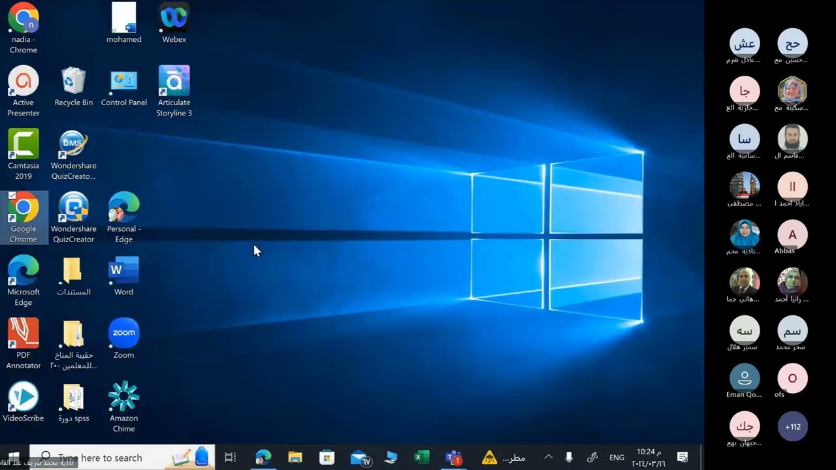Click the microphone icon in system tray
This screenshot has width=836, height=470.
click(569, 458)
